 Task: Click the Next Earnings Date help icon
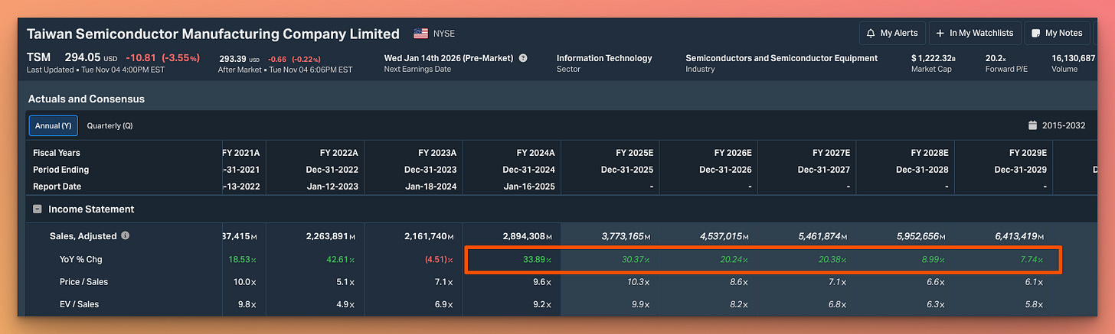[523, 58]
